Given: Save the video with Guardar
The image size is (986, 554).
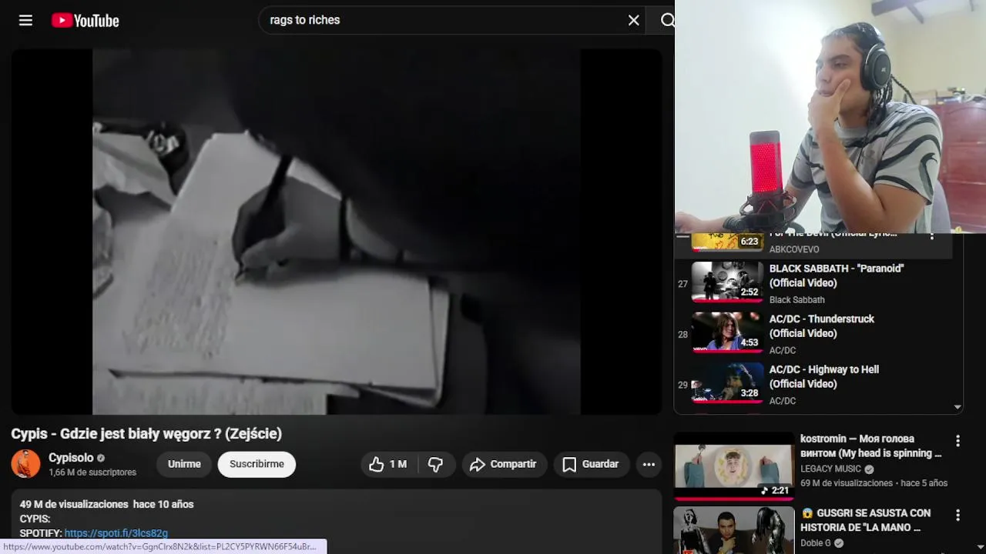Looking at the screenshot, I should point(591,464).
